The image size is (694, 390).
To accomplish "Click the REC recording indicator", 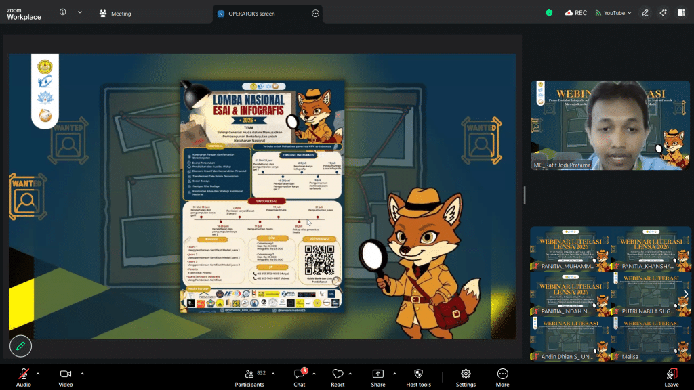I will [576, 13].
